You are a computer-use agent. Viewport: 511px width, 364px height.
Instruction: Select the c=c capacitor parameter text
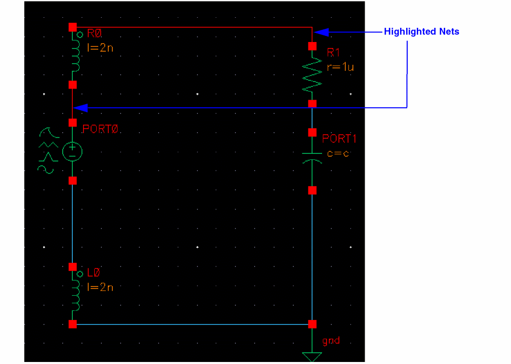coord(338,153)
